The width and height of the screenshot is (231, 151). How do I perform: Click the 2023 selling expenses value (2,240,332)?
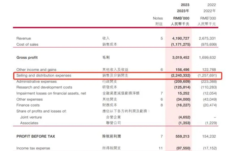pyautogui.click(x=181, y=75)
